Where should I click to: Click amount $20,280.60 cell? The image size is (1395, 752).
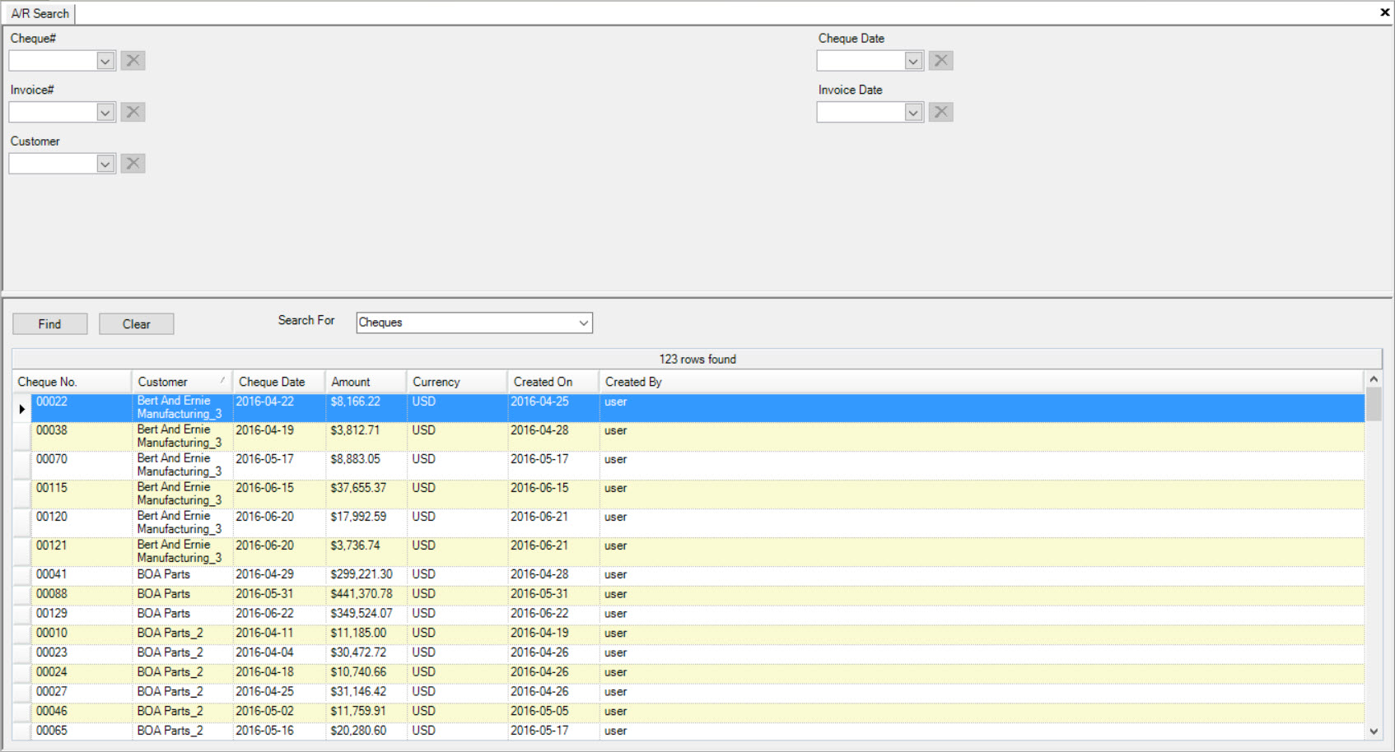pyautogui.click(x=366, y=731)
